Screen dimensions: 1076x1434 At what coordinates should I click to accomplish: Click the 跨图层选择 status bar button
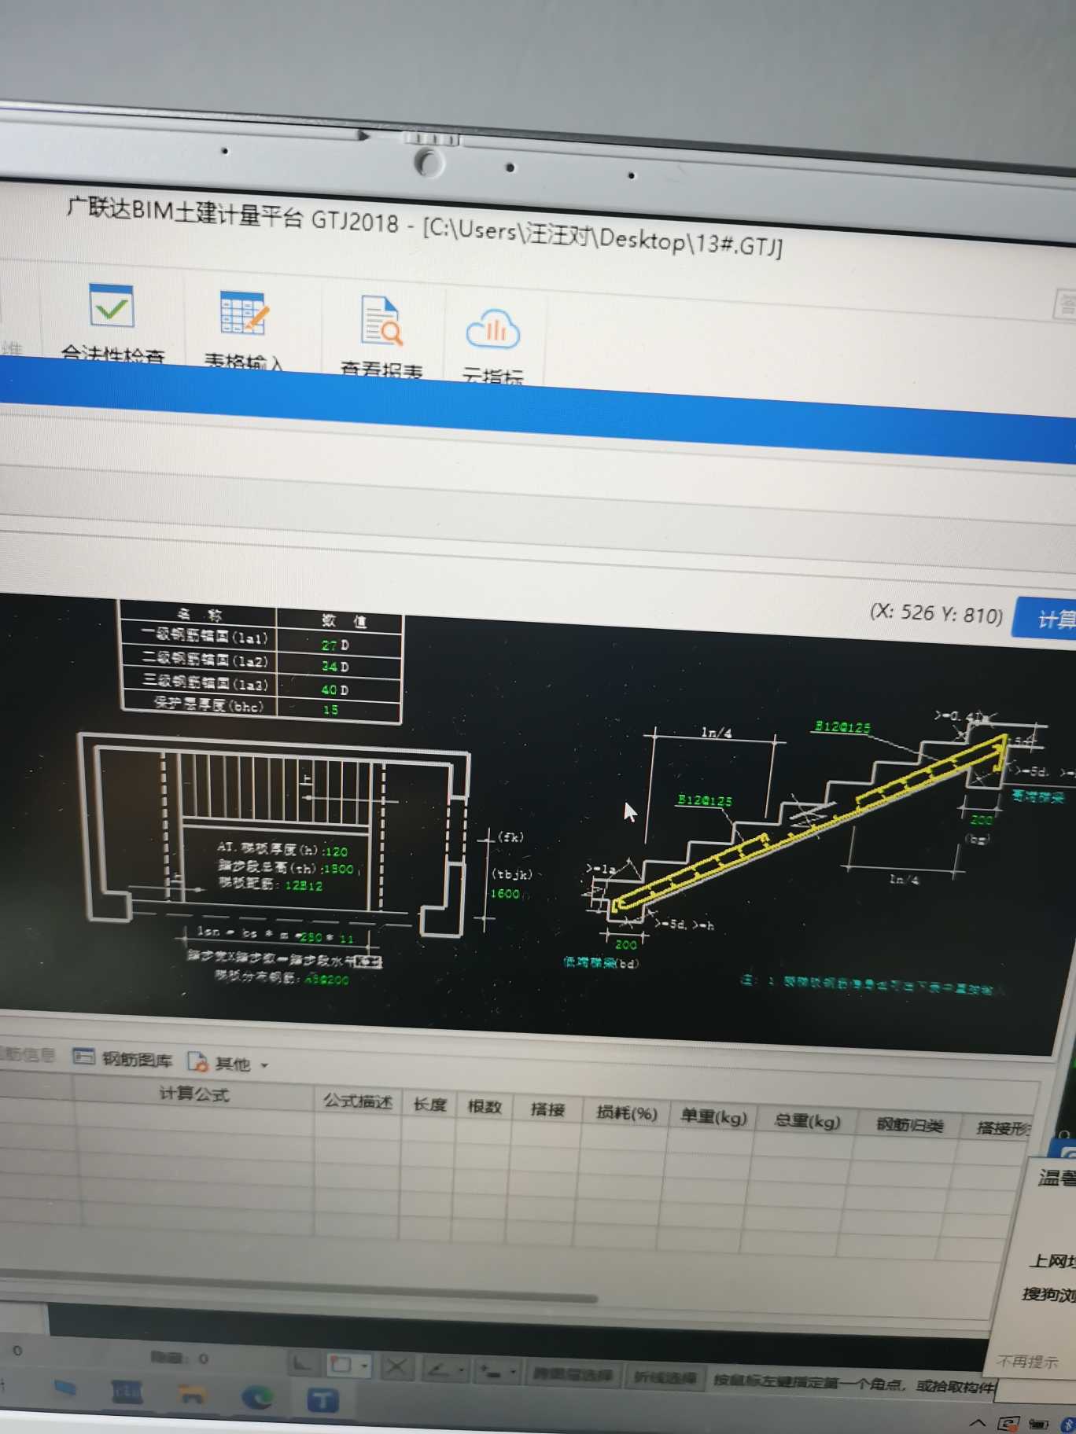click(573, 1375)
